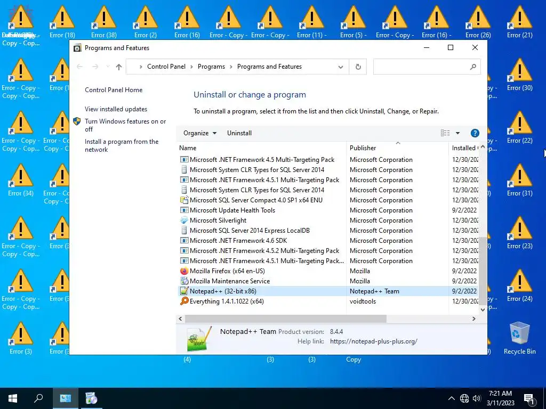
Task: Open the notepad-plus-plus.org help link
Action: [374, 341]
